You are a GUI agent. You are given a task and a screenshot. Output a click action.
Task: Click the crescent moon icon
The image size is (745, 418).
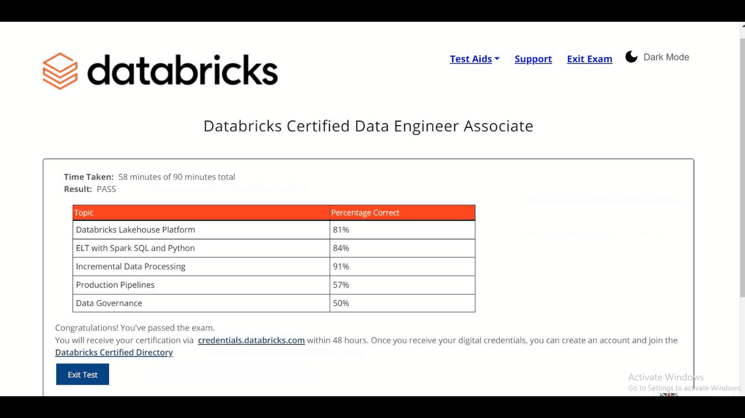[631, 57]
